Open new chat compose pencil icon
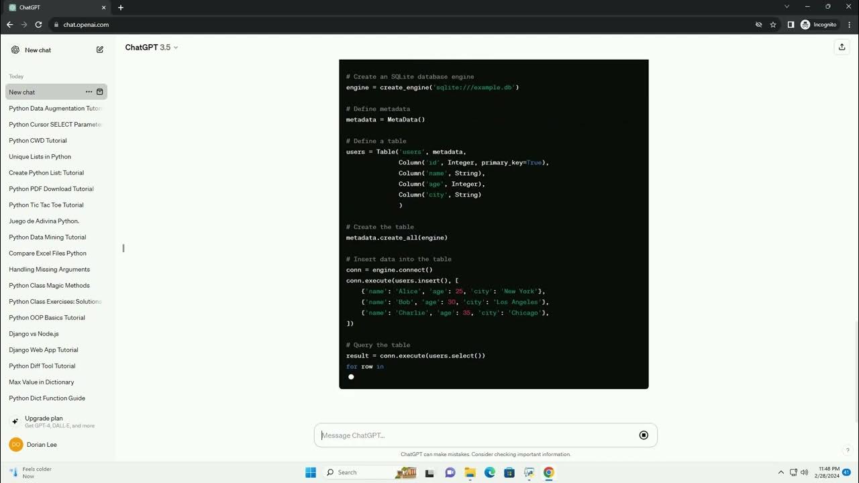The height and width of the screenshot is (483, 859). pos(100,50)
